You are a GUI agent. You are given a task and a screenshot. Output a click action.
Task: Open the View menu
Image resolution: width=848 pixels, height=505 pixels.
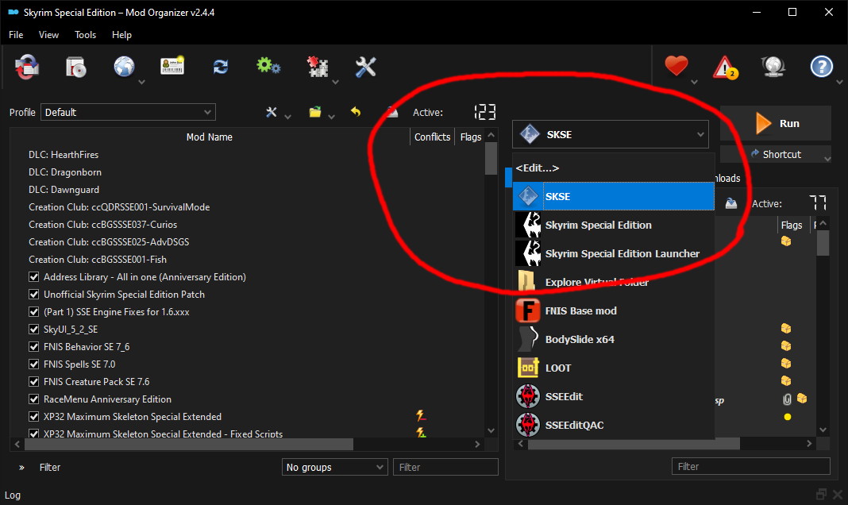tap(48, 35)
